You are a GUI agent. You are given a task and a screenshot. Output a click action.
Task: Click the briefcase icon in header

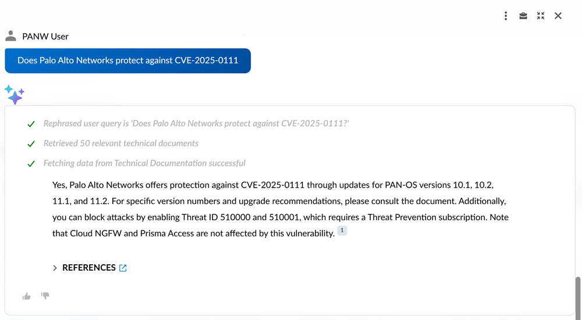click(x=523, y=16)
